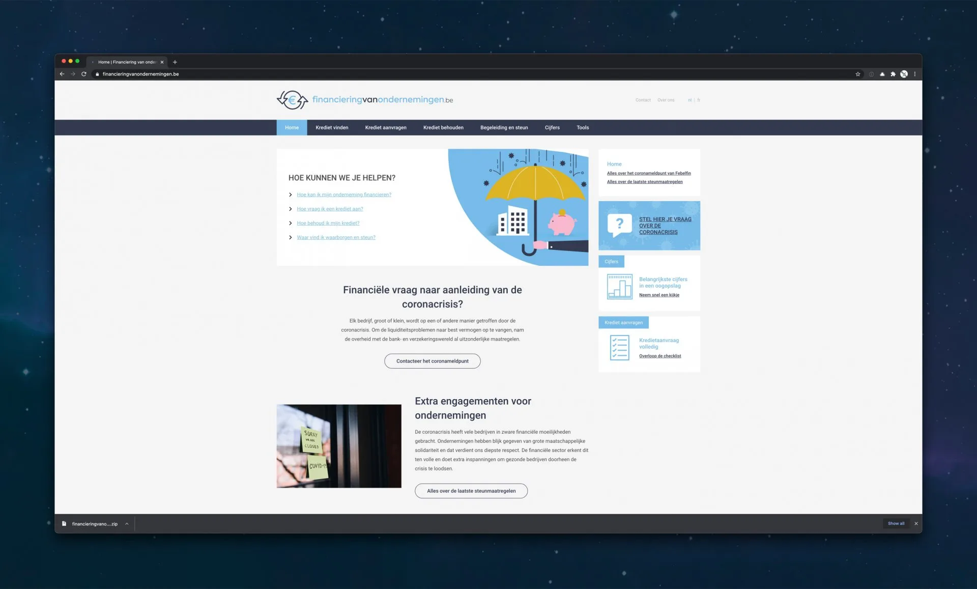The height and width of the screenshot is (589, 977).
Task: Click Alles over de laatste steunmaatregelen button
Action: click(x=471, y=491)
